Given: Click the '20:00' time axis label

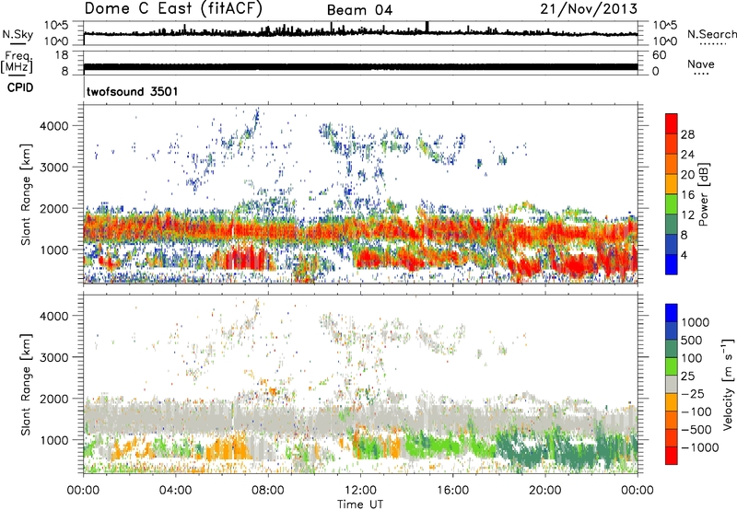Looking at the screenshot, I should [545, 491].
